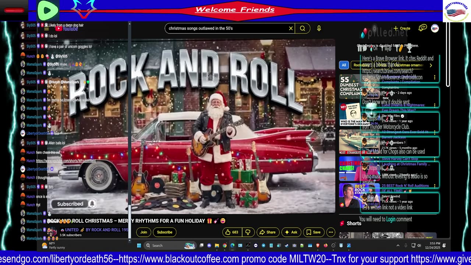Run search with the magnifier button
Image resolution: width=471 pixels, height=265 pixels.
(302, 28)
